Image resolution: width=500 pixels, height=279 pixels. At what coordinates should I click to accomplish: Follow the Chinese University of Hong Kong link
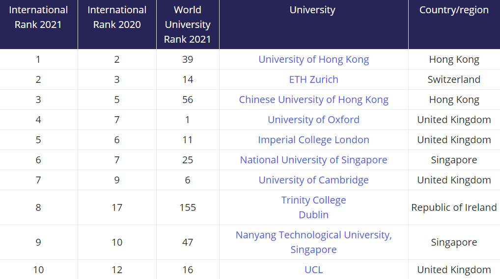pyautogui.click(x=313, y=100)
